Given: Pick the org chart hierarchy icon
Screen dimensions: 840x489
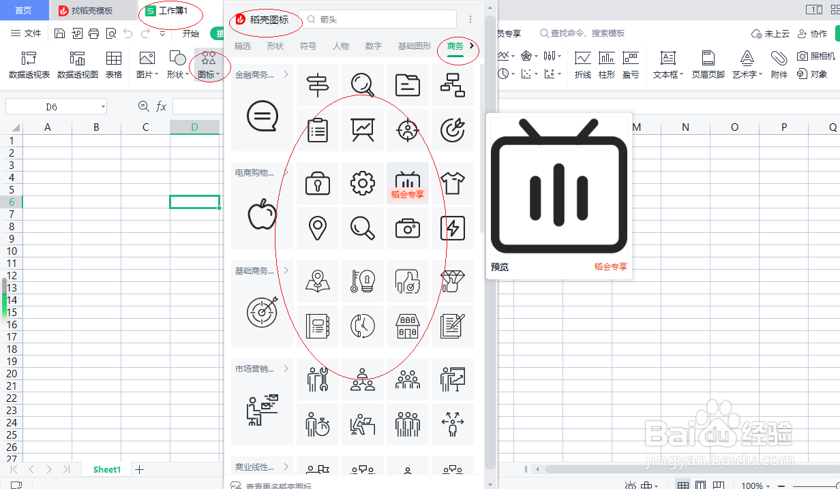Looking at the screenshot, I should pyautogui.click(x=453, y=85).
